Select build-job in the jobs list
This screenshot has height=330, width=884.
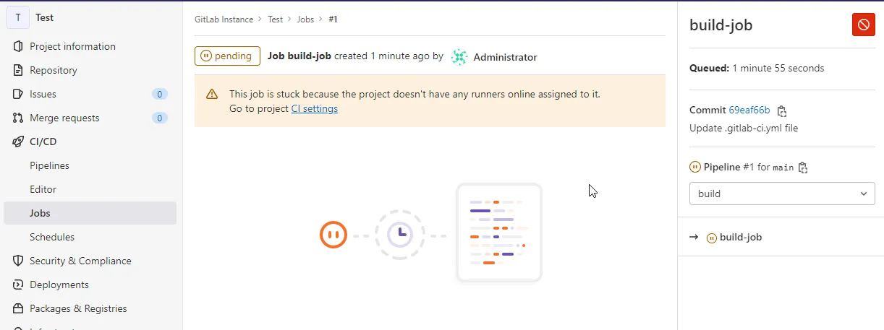(x=740, y=237)
